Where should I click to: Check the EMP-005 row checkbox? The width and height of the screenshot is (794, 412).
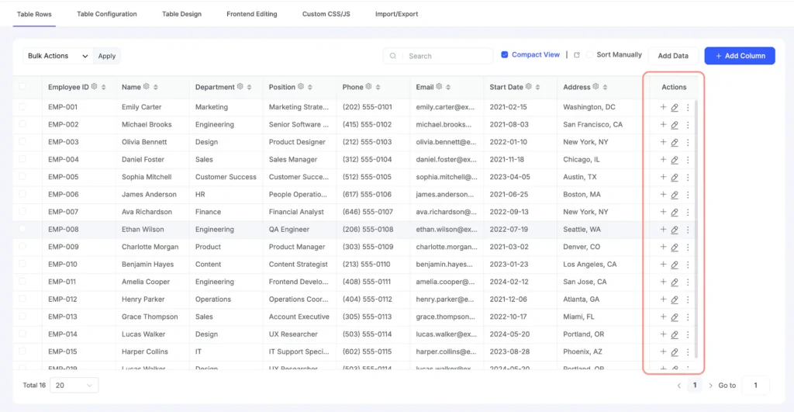[x=22, y=177]
